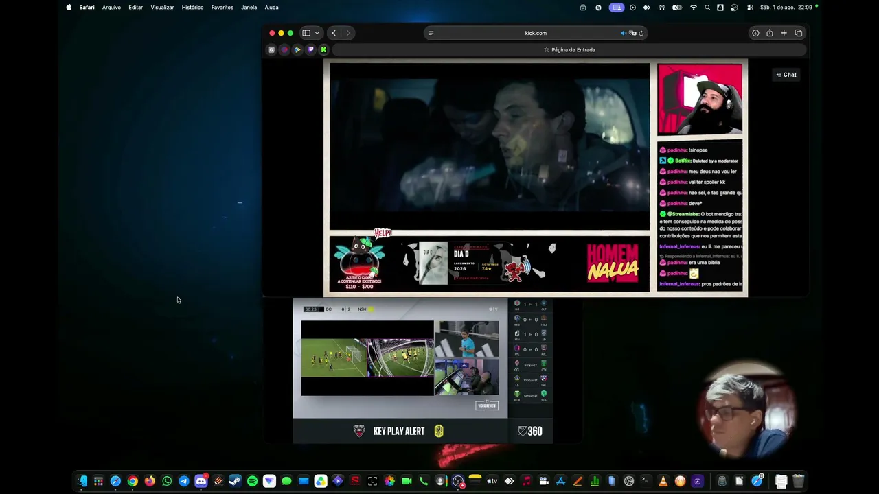The image size is (879, 494).
Task: Open Spotlight search in menu bar
Action: (x=707, y=8)
